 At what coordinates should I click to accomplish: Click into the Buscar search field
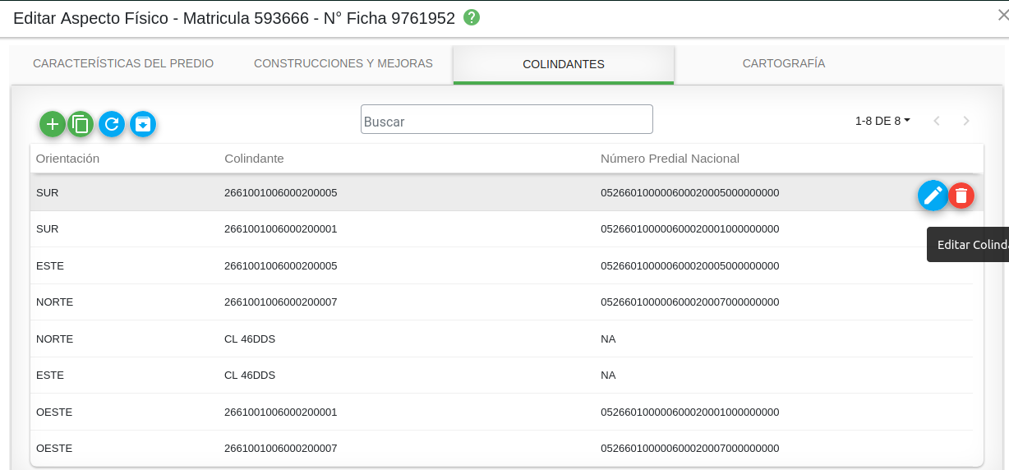pos(506,120)
